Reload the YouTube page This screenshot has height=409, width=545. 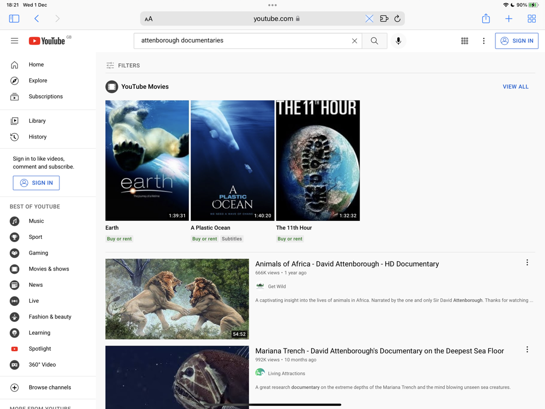tap(397, 19)
